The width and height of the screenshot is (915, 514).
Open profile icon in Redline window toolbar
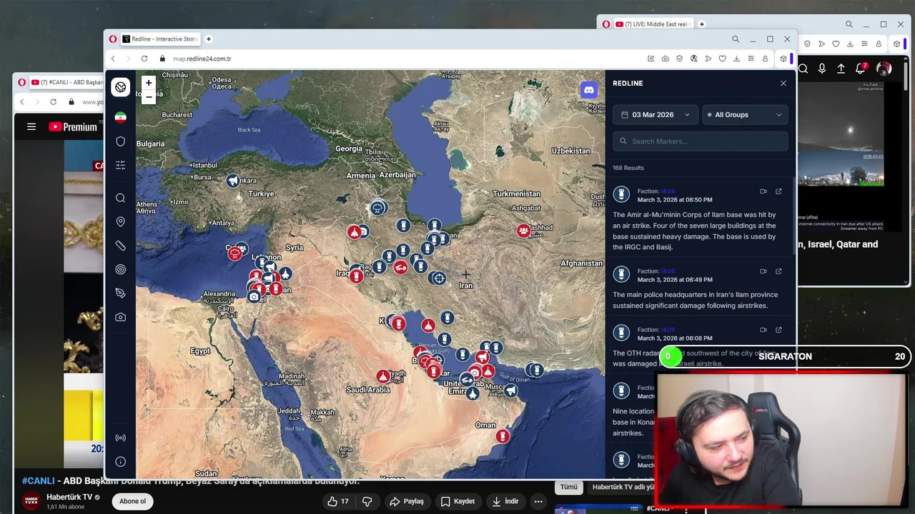(x=766, y=59)
